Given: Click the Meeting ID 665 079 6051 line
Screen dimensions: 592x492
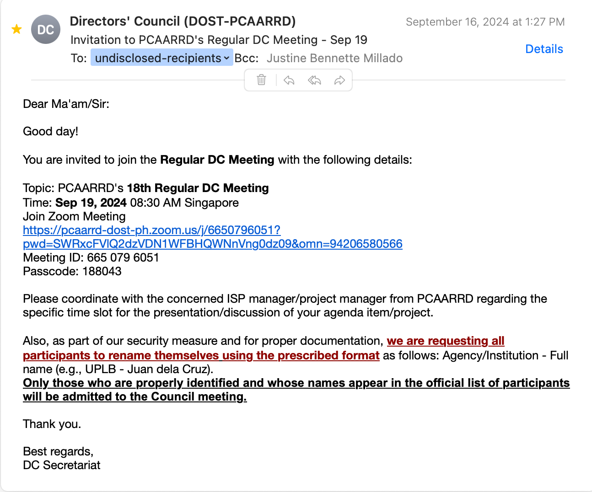Looking at the screenshot, I should (x=91, y=257).
